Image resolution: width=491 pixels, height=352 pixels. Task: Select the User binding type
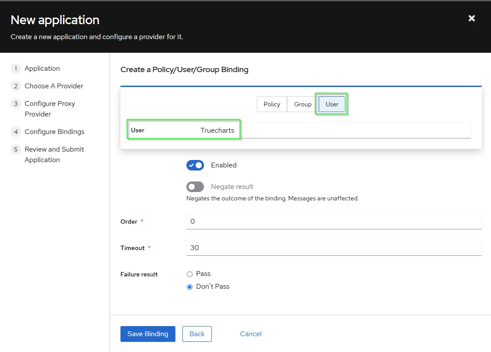coord(332,104)
